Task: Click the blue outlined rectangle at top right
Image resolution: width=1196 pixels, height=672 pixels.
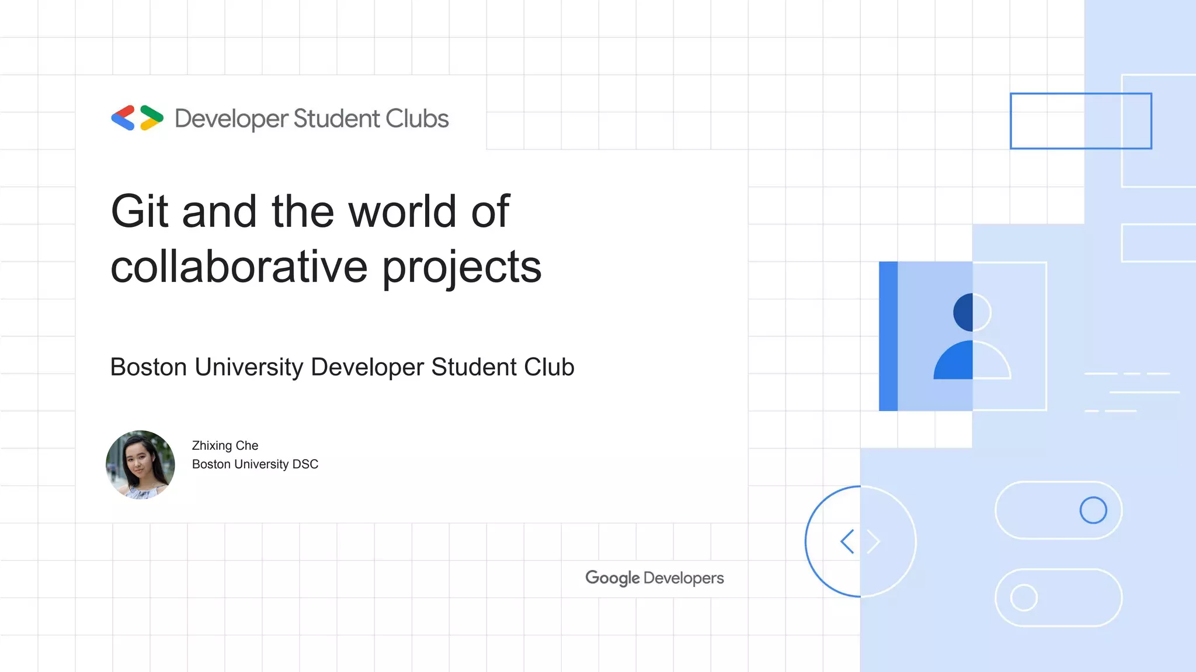Action: pyautogui.click(x=1080, y=121)
